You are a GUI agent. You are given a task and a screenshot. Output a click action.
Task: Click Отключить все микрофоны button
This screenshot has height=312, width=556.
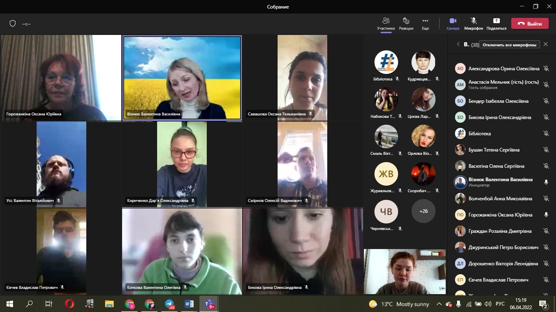tap(510, 45)
